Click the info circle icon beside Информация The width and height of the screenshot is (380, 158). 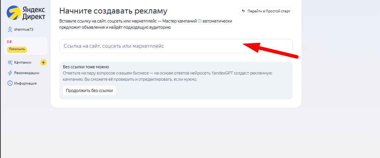[x=10, y=83]
